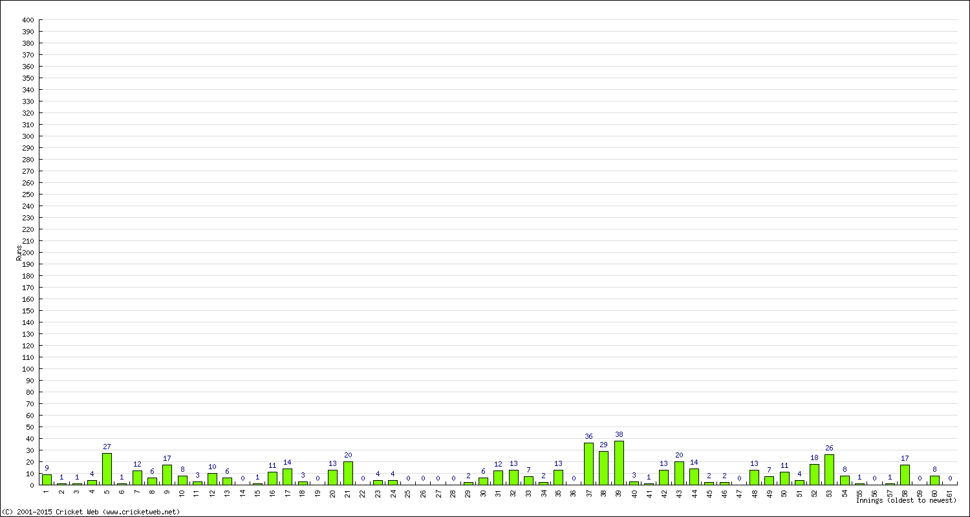Click y-axis tick label 250

(28, 195)
